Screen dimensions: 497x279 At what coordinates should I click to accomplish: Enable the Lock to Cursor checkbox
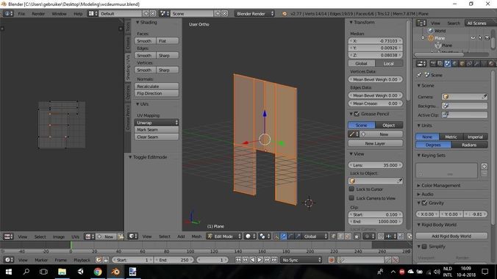(x=351, y=189)
